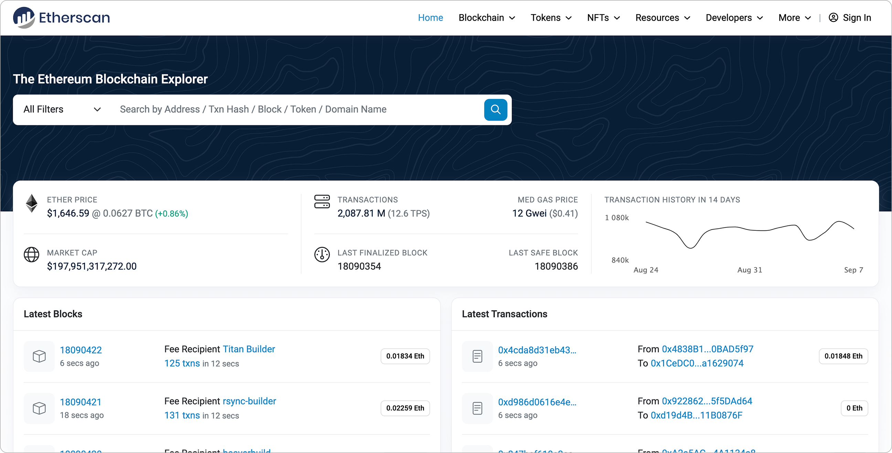Click the Latest Transactions heading

[505, 314]
